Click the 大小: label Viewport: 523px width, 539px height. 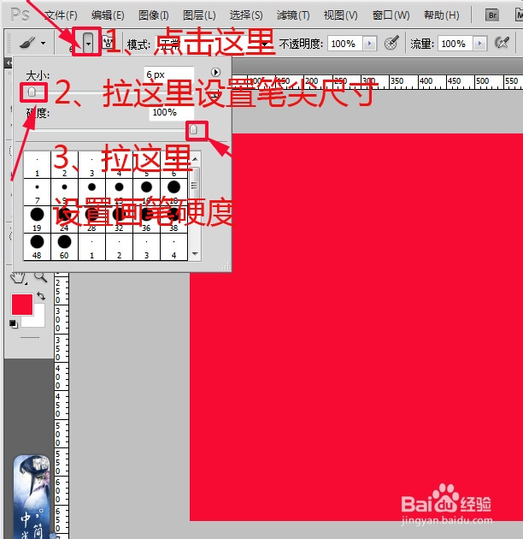tap(38, 75)
